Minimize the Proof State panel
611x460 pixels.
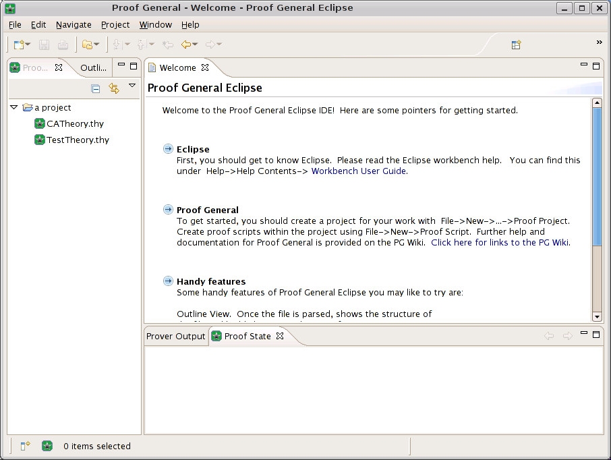coord(584,333)
